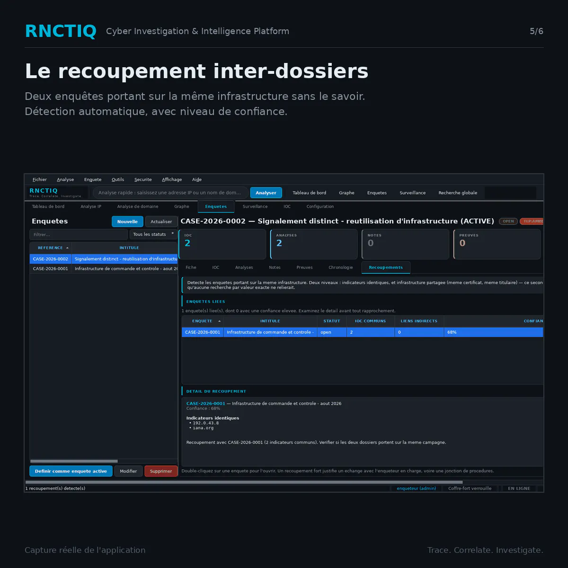Click the OPEN status badge
The width and height of the screenshot is (568, 568).
click(508, 221)
